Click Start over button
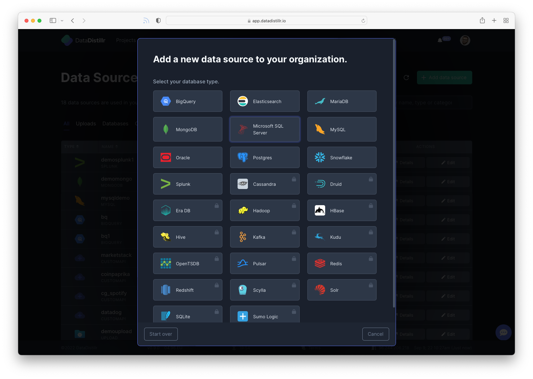533x379 pixels. click(x=161, y=334)
